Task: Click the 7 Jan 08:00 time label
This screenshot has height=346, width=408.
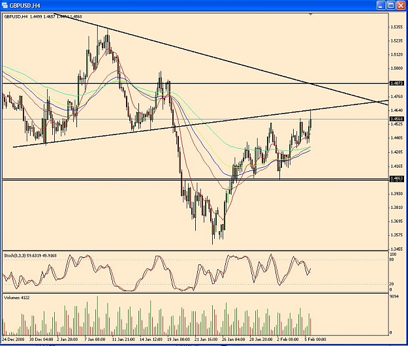Action: [x=95, y=339]
